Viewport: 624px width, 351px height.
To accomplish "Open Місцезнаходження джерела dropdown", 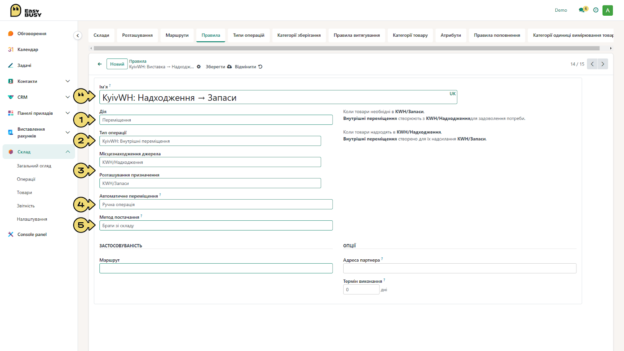I will click(210, 162).
